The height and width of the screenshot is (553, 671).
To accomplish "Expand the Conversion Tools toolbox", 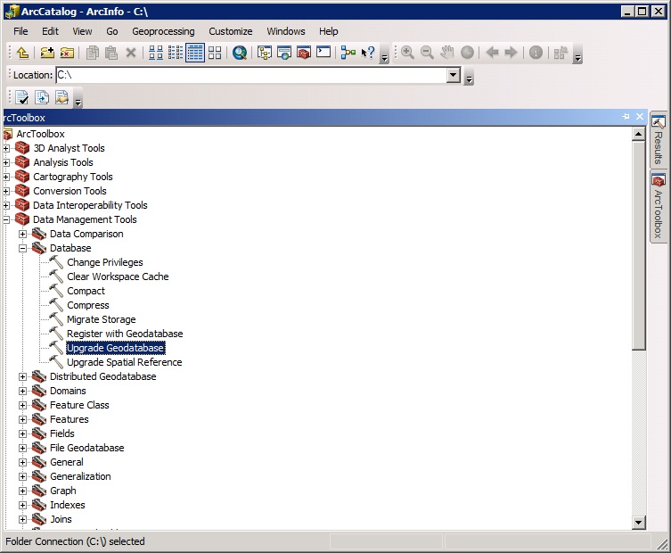I will (x=6, y=191).
